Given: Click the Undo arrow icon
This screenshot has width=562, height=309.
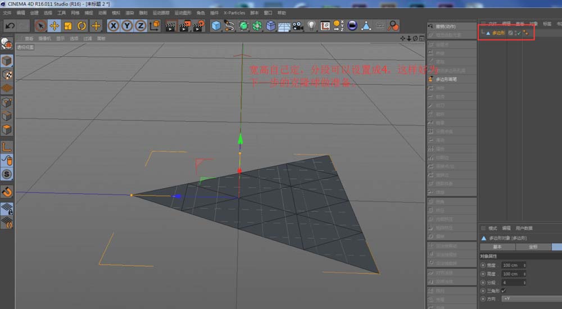Looking at the screenshot, I should tap(10, 26).
